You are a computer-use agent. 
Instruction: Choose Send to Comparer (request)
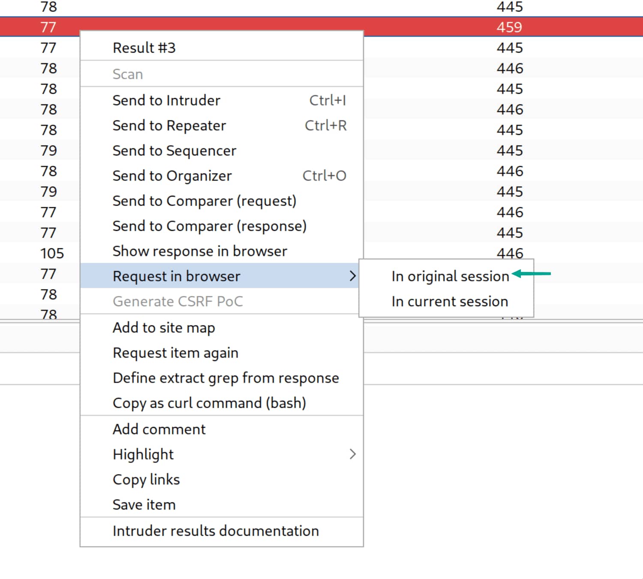204,201
